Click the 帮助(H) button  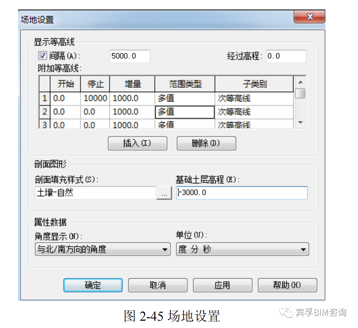(x=287, y=285)
